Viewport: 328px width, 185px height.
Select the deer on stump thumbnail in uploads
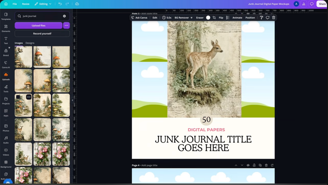tap(24, 130)
